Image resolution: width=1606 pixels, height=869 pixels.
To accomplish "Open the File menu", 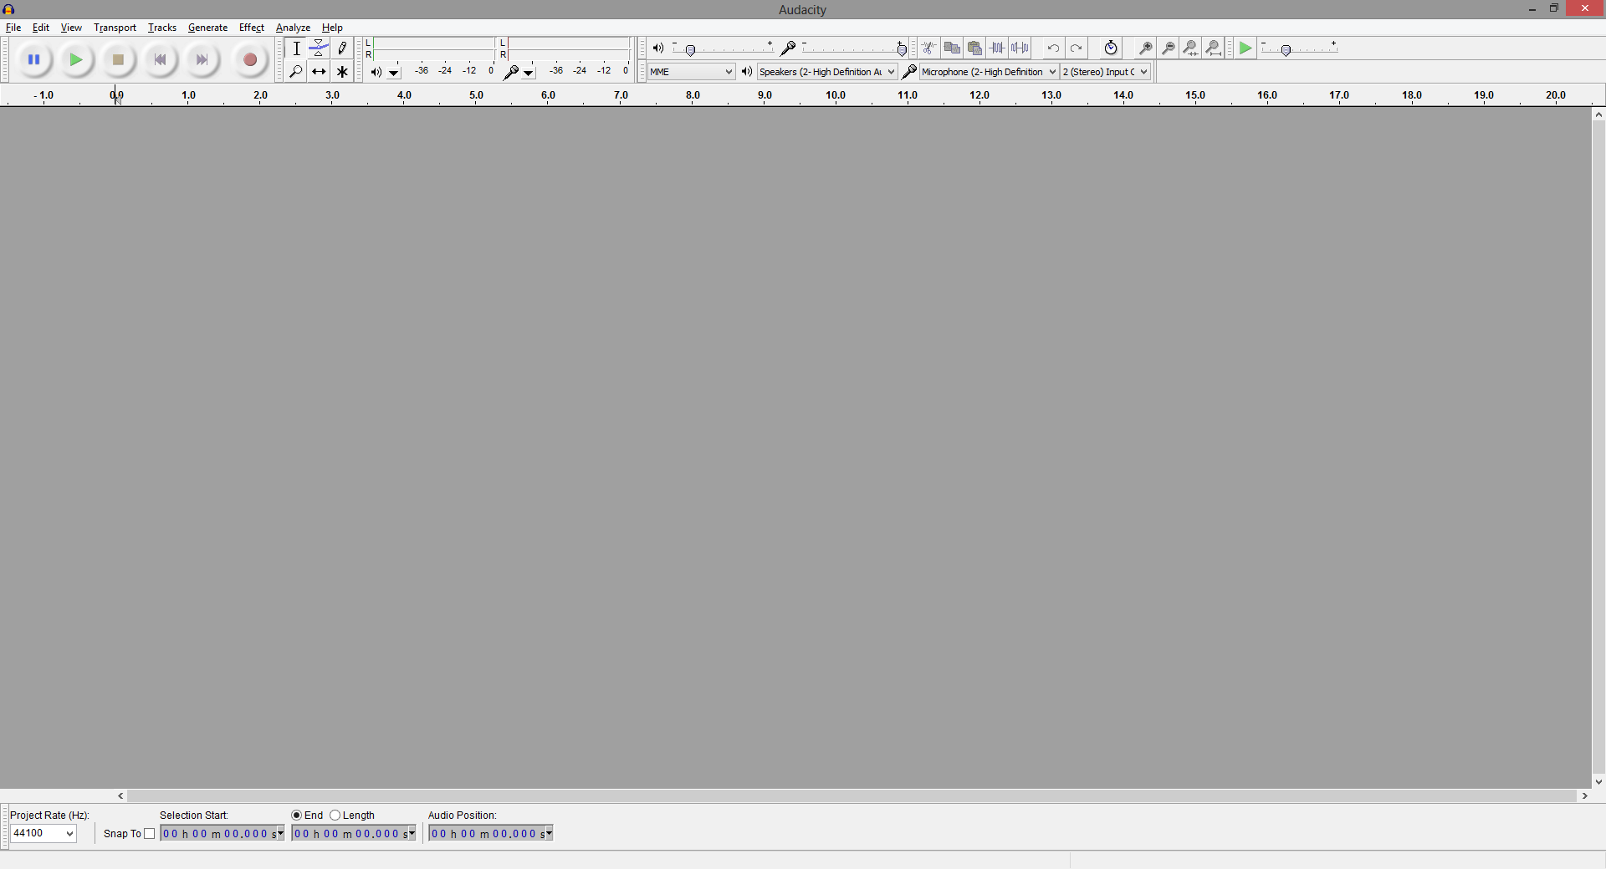I will (x=13, y=28).
